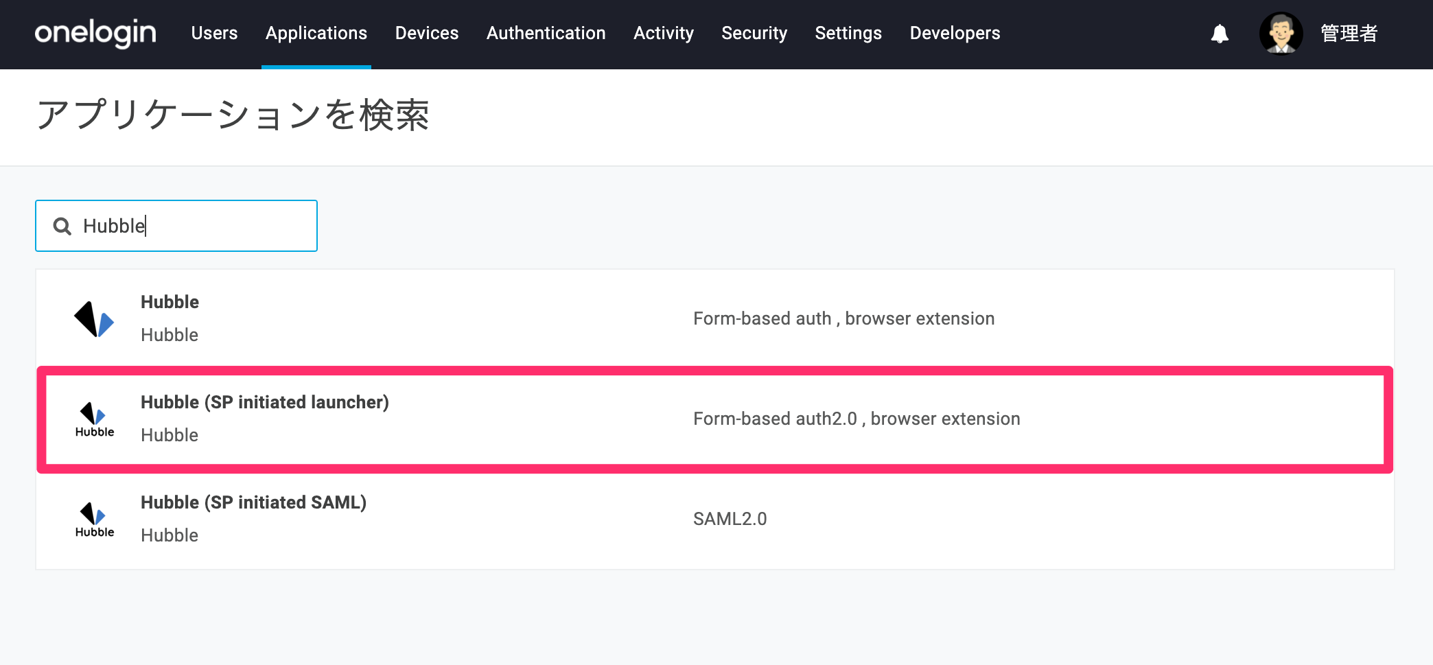Image resolution: width=1433 pixels, height=665 pixels.
Task: Open the Users menu
Action: tap(214, 33)
